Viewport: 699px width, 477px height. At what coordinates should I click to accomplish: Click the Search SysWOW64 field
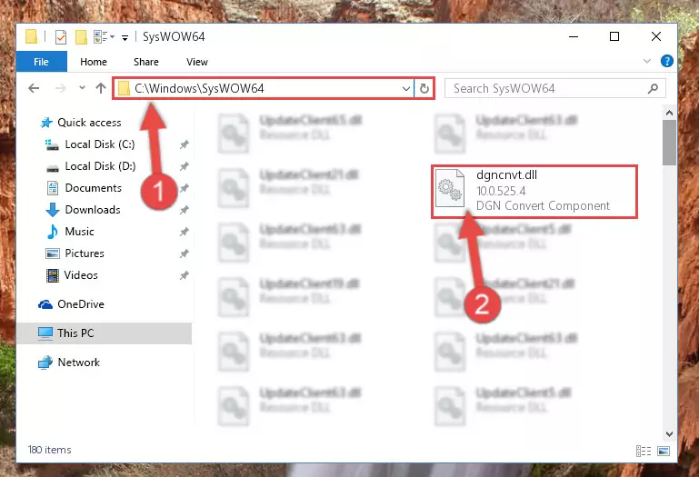coord(555,88)
